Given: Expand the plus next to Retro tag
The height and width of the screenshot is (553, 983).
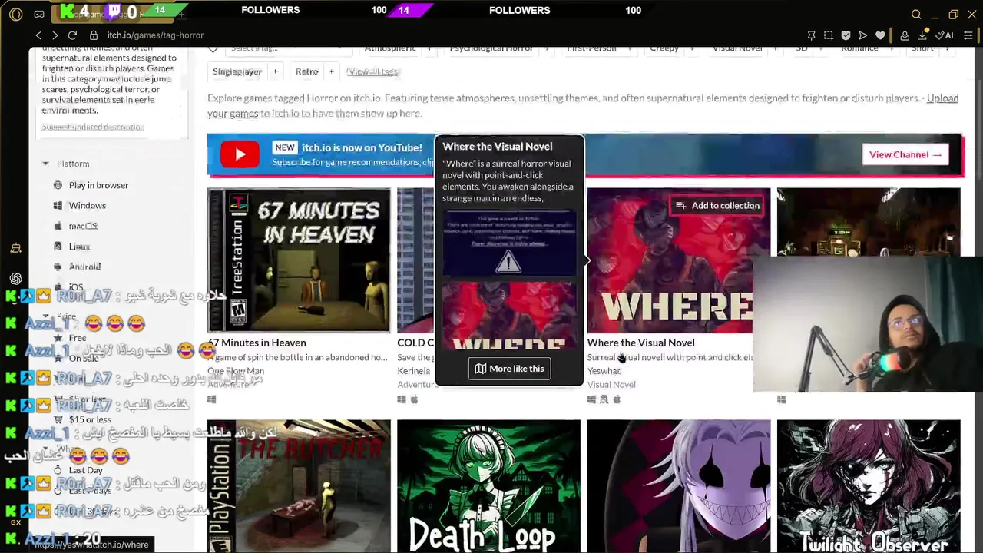Looking at the screenshot, I should tap(332, 71).
